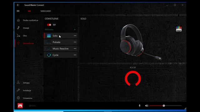200x112 pixels.
Task: Open the Aurora Reactive logo button
Action: tap(179, 29)
